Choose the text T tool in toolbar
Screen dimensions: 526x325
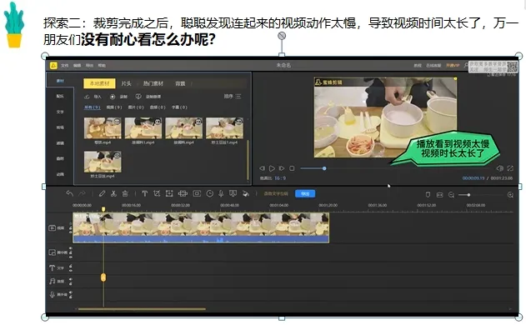[144, 193]
